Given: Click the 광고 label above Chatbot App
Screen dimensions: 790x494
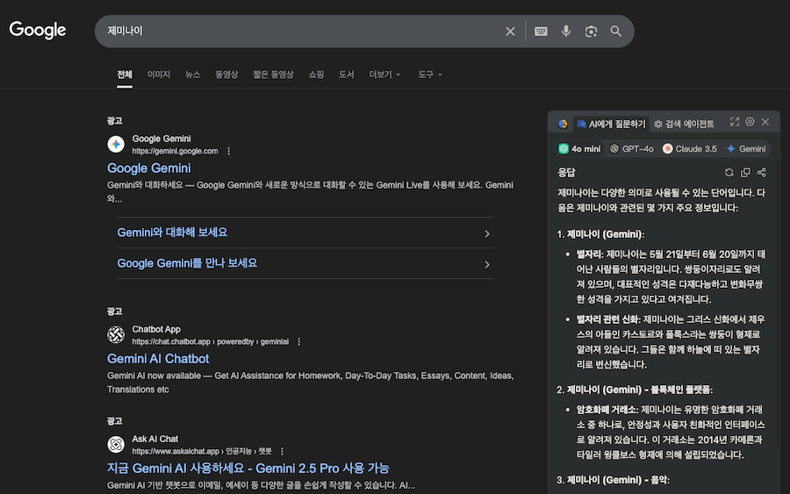Looking at the screenshot, I should (114, 311).
